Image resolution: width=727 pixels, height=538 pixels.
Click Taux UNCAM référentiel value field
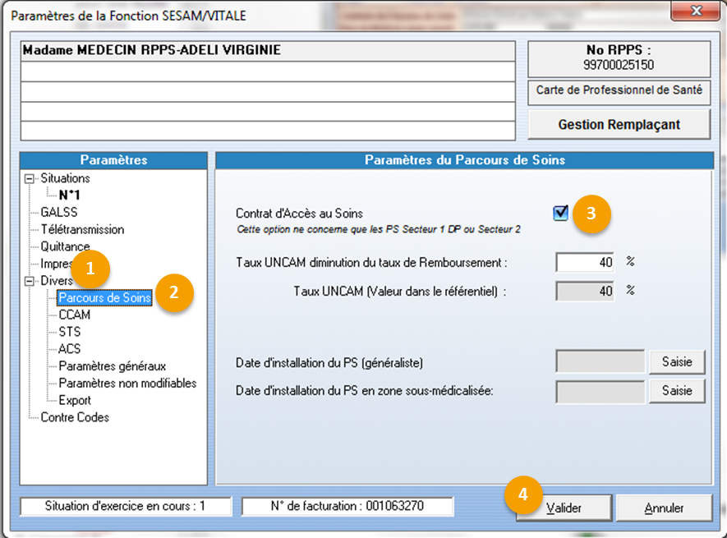[585, 292]
